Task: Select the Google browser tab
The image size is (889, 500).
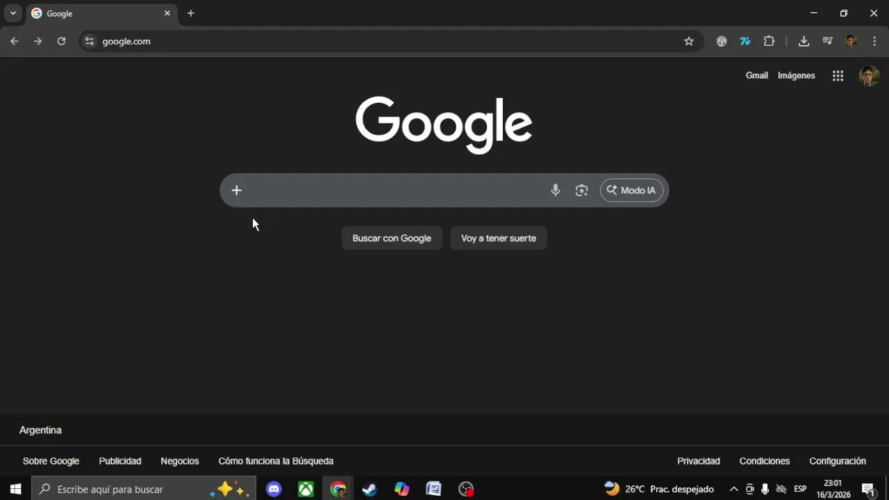Action: (101, 13)
